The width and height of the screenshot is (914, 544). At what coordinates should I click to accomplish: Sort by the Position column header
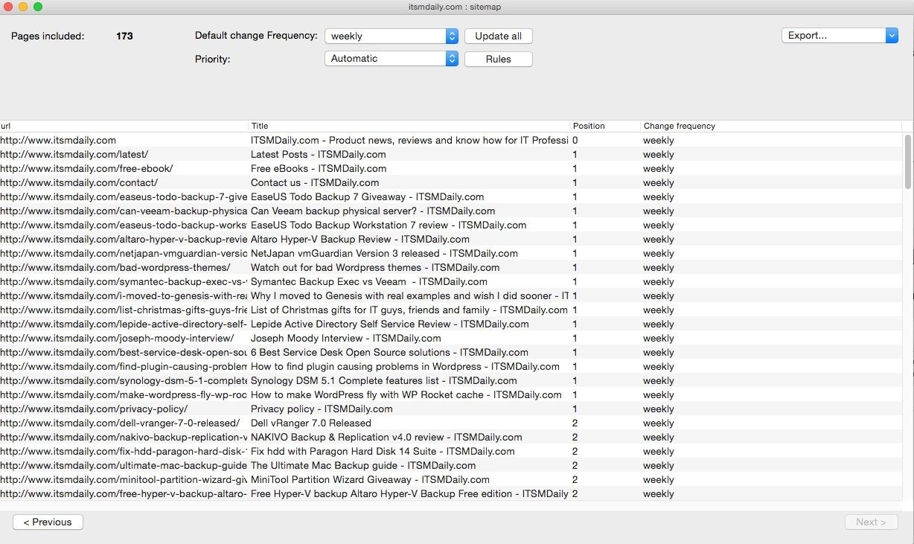point(605,126)
